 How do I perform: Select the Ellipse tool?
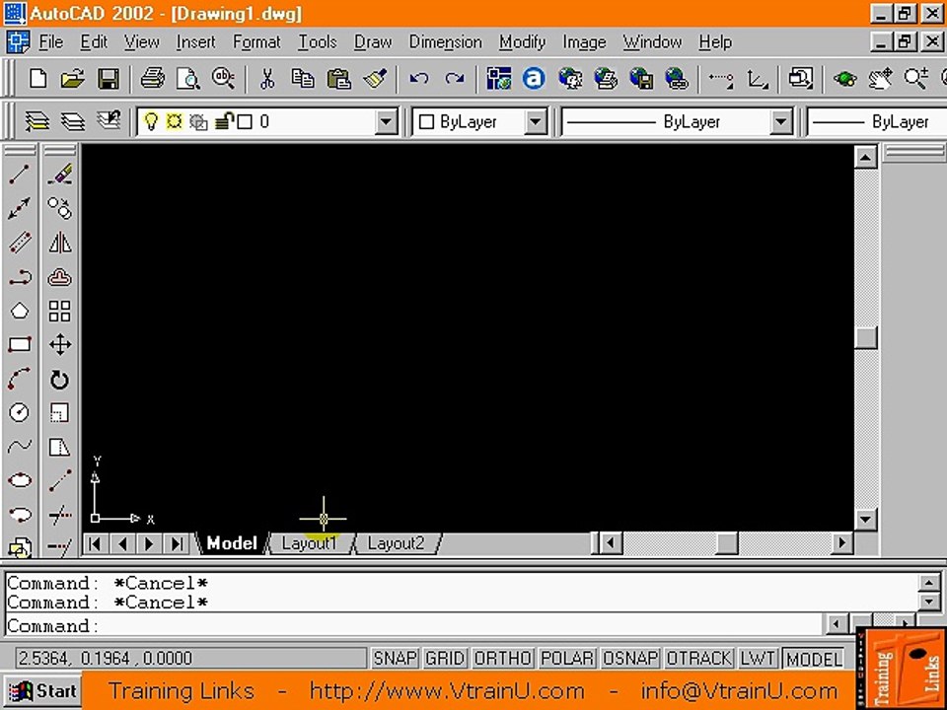coord(20,480)
